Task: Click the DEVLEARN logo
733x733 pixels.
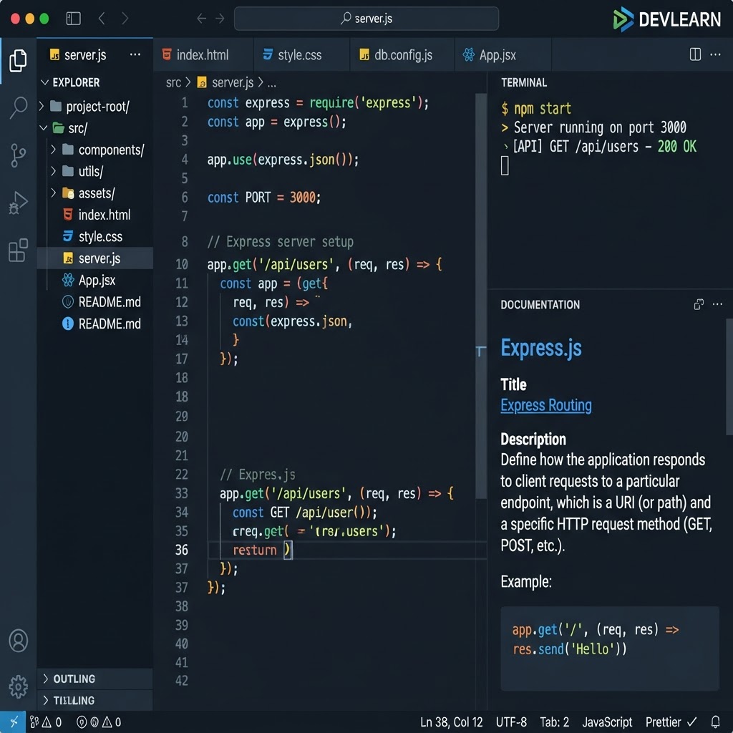Action: tap(666, 19)
